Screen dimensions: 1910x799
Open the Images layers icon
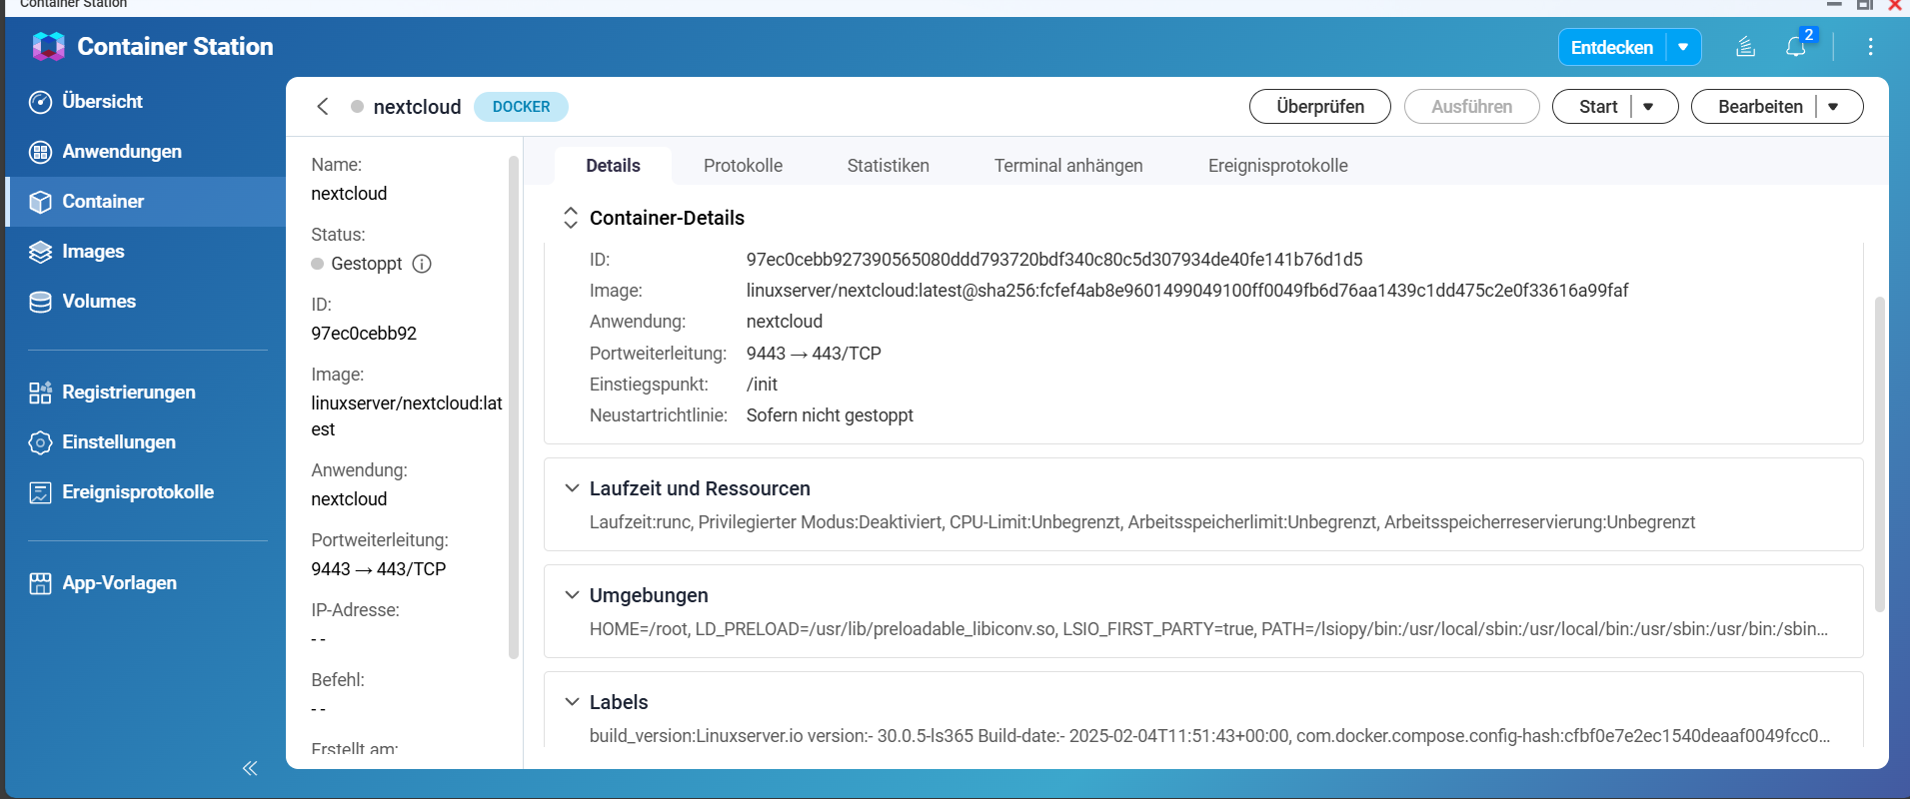point(40,252)
